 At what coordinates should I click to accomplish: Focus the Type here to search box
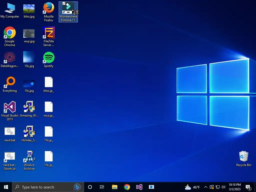click(x=48, y=187)
